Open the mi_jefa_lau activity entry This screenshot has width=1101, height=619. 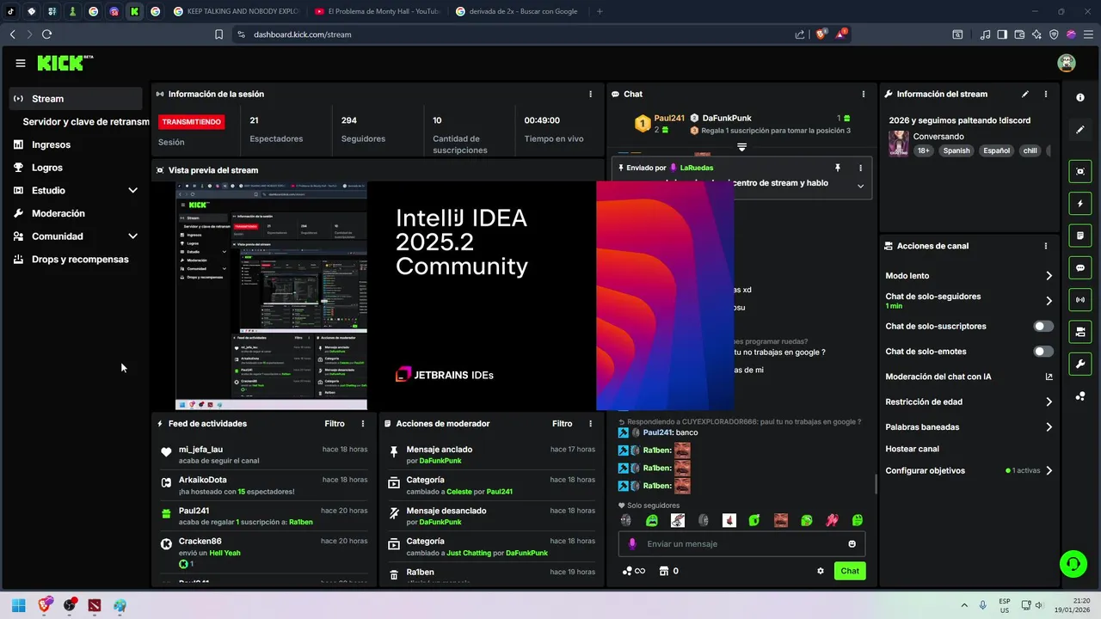tap(264, 455)
